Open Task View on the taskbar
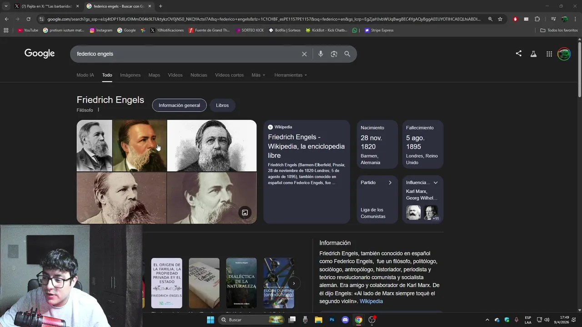Screen dimensions: 582x327 292,320
